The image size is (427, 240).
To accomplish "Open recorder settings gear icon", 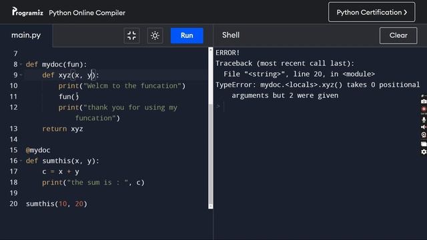I will click(x=424, y=152).
